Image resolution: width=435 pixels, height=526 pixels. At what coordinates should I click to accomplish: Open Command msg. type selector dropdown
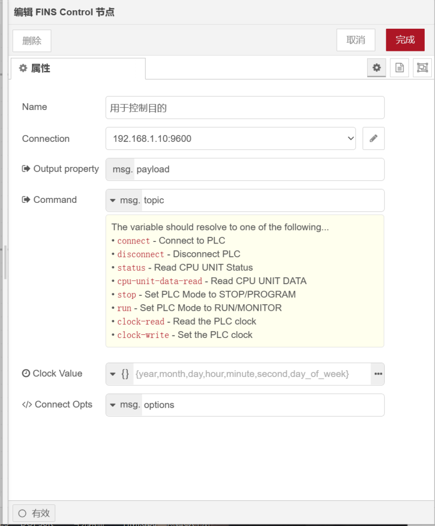tap(123, 200)
